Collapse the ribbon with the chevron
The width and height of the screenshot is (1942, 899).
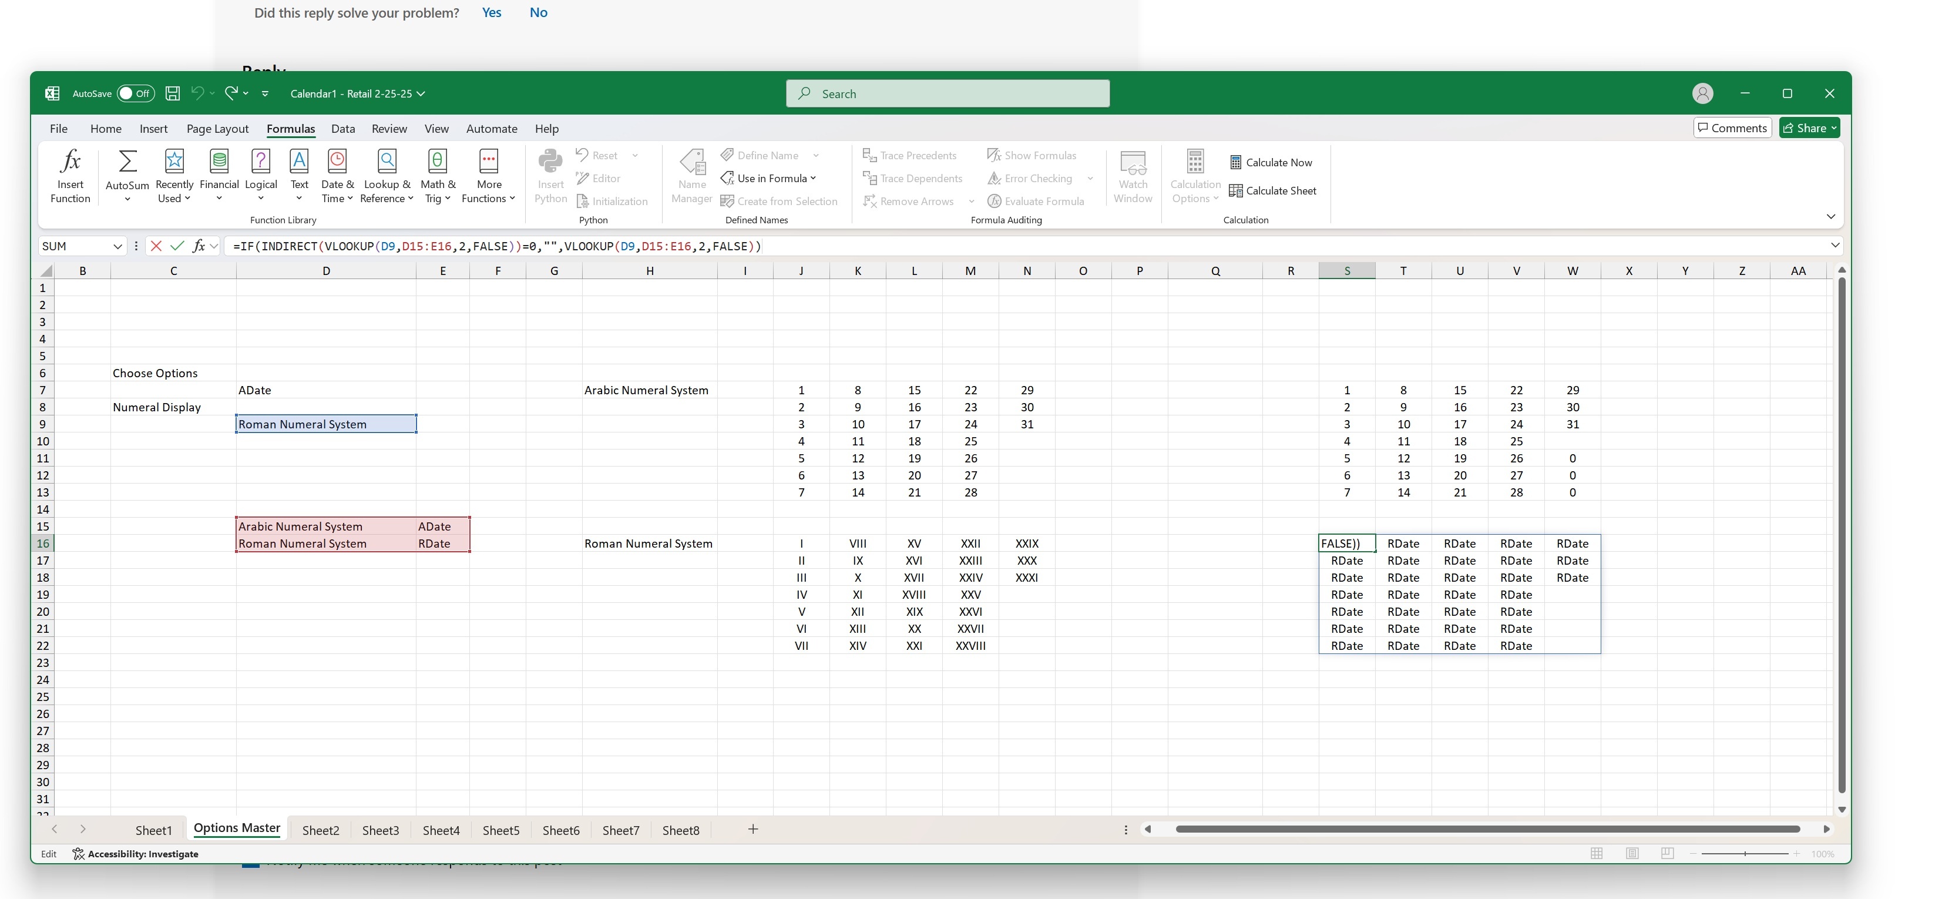[x=1830, y=216]
